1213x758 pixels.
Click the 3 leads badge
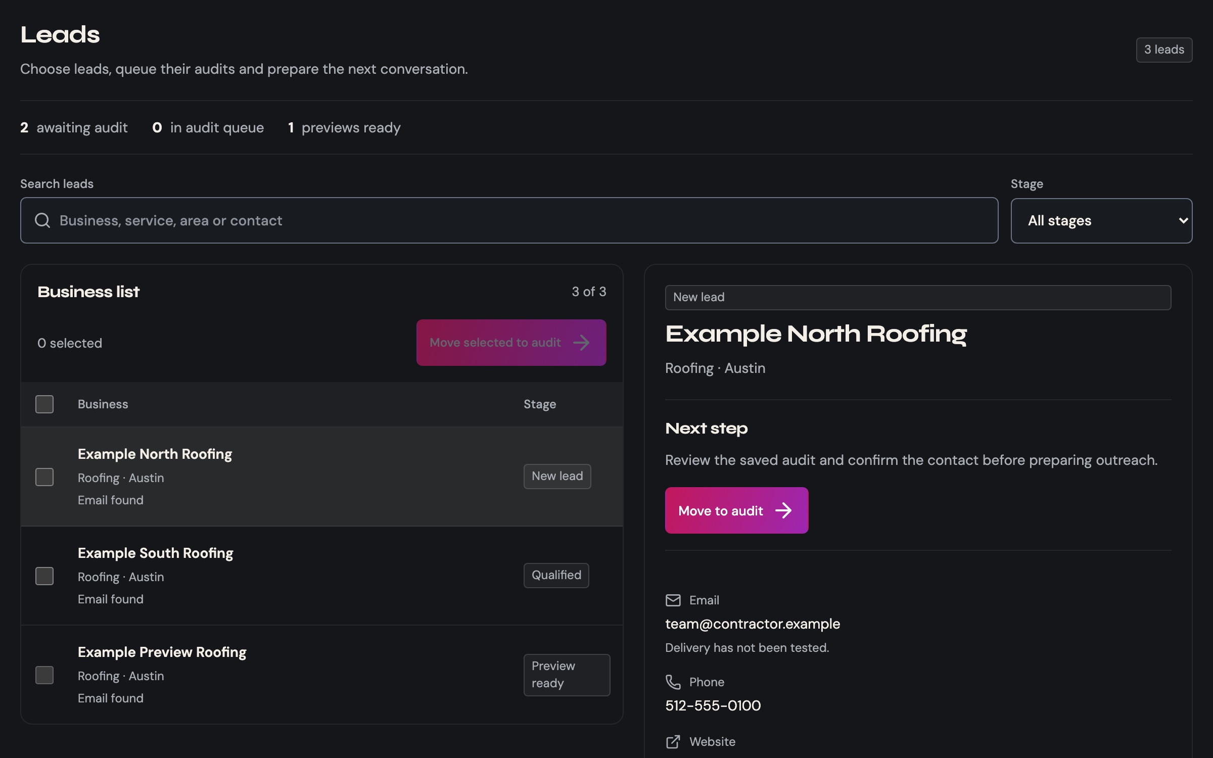click(x=1164, y=50)
